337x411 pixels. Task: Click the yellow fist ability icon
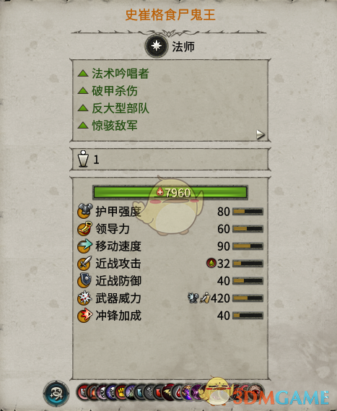[121, 392]
